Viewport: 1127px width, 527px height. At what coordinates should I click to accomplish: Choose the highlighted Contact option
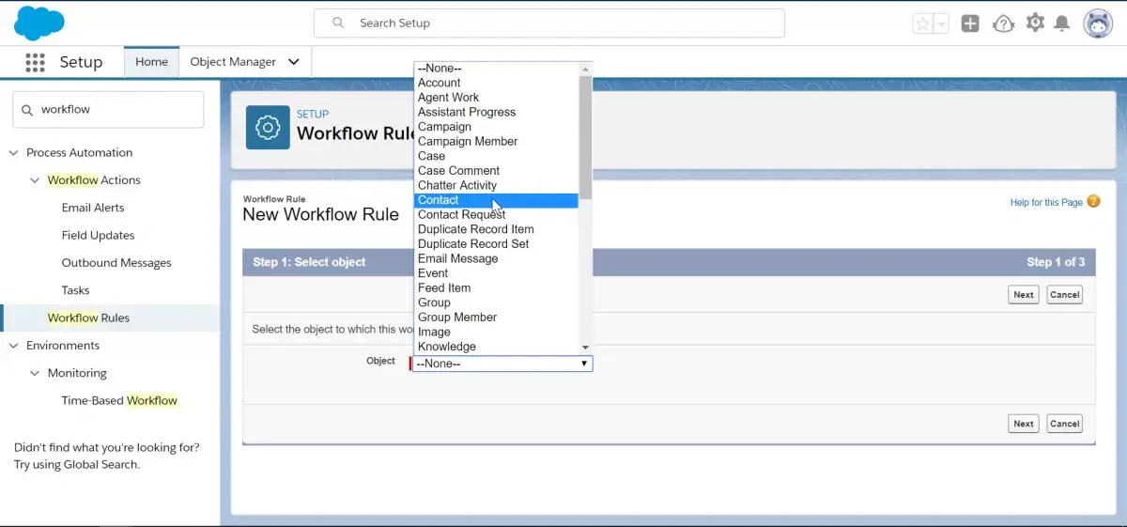[x=496, y=200]
